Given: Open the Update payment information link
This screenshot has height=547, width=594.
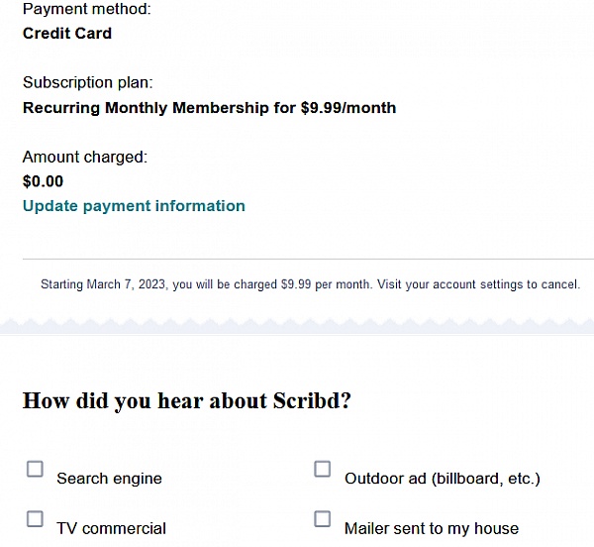Looking at the screenshot, I should pos(134,206).
